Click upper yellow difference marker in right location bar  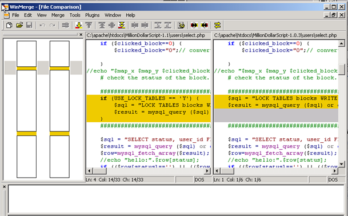coord(59,69)
